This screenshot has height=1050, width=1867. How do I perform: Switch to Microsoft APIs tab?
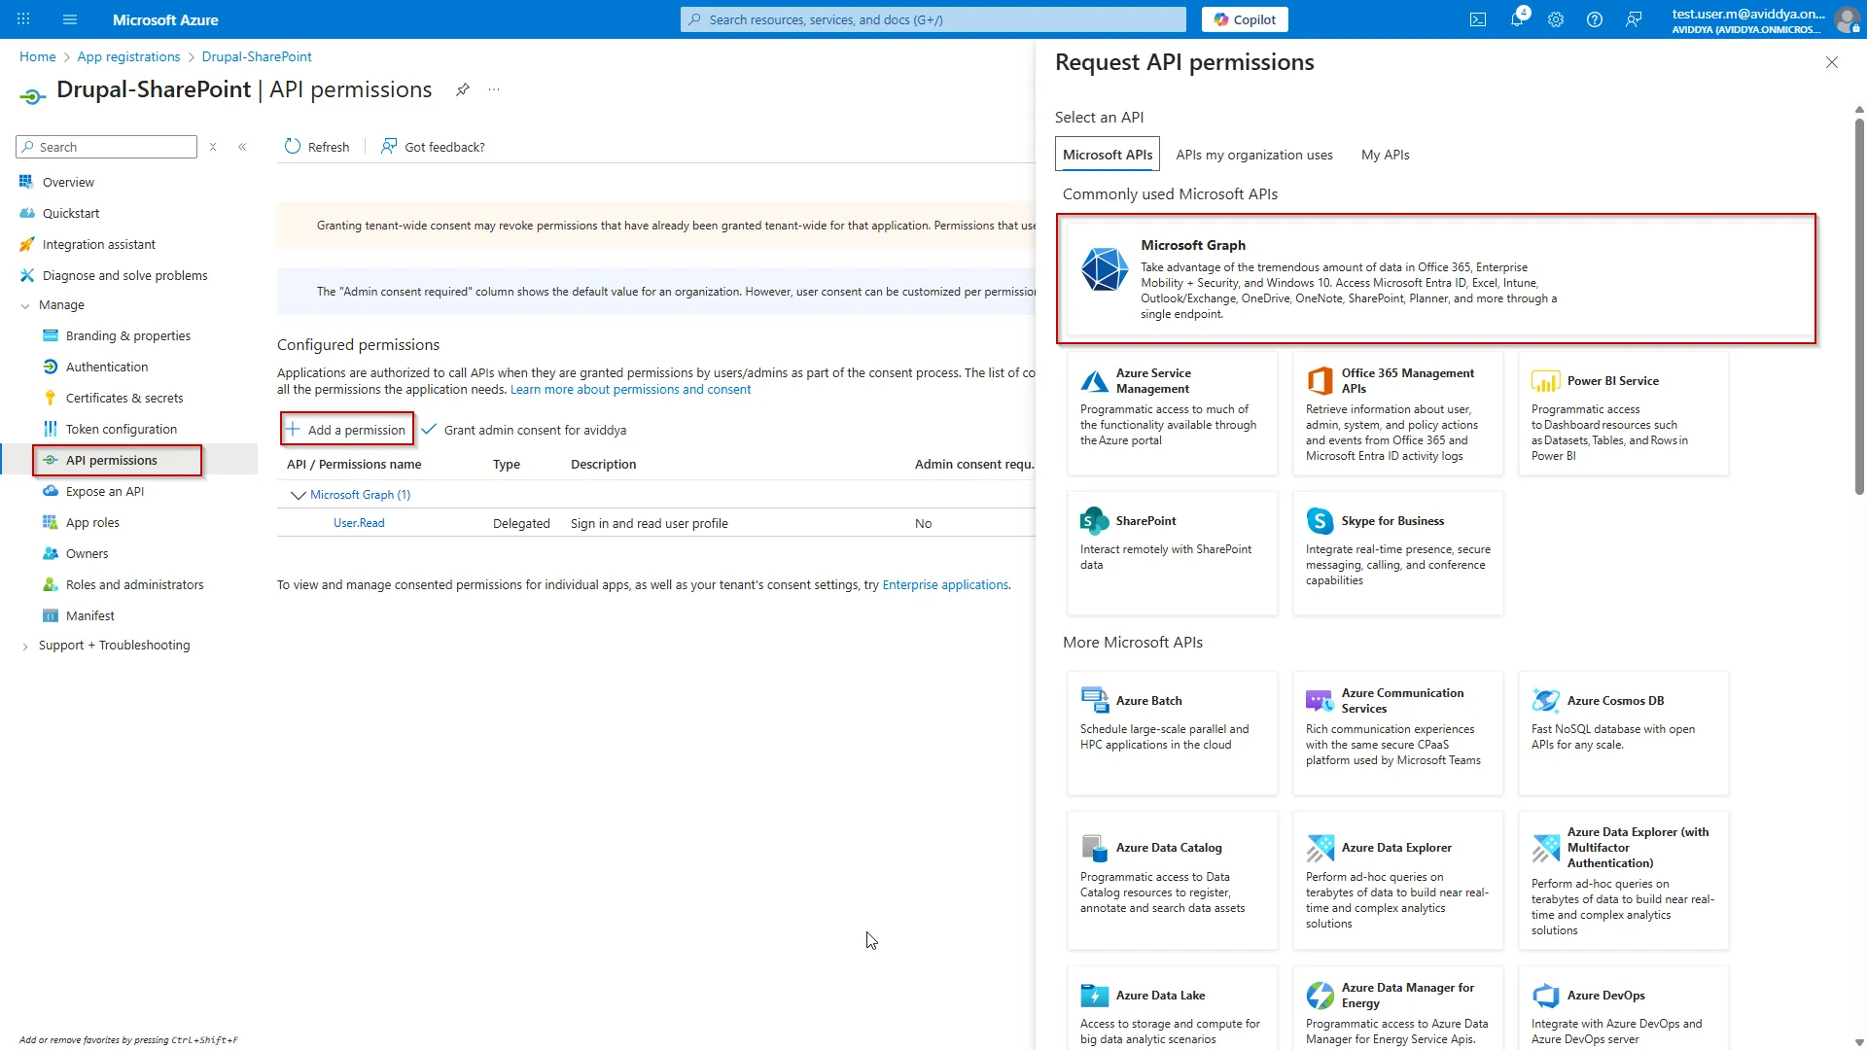pyautogui.click(x=1108, y=155)
